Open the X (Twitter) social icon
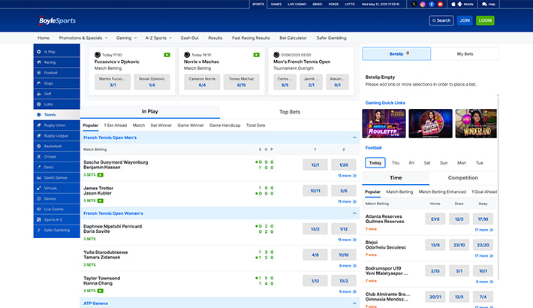The width and height of the screenshot is (533, 308). (x=414, y=4)
